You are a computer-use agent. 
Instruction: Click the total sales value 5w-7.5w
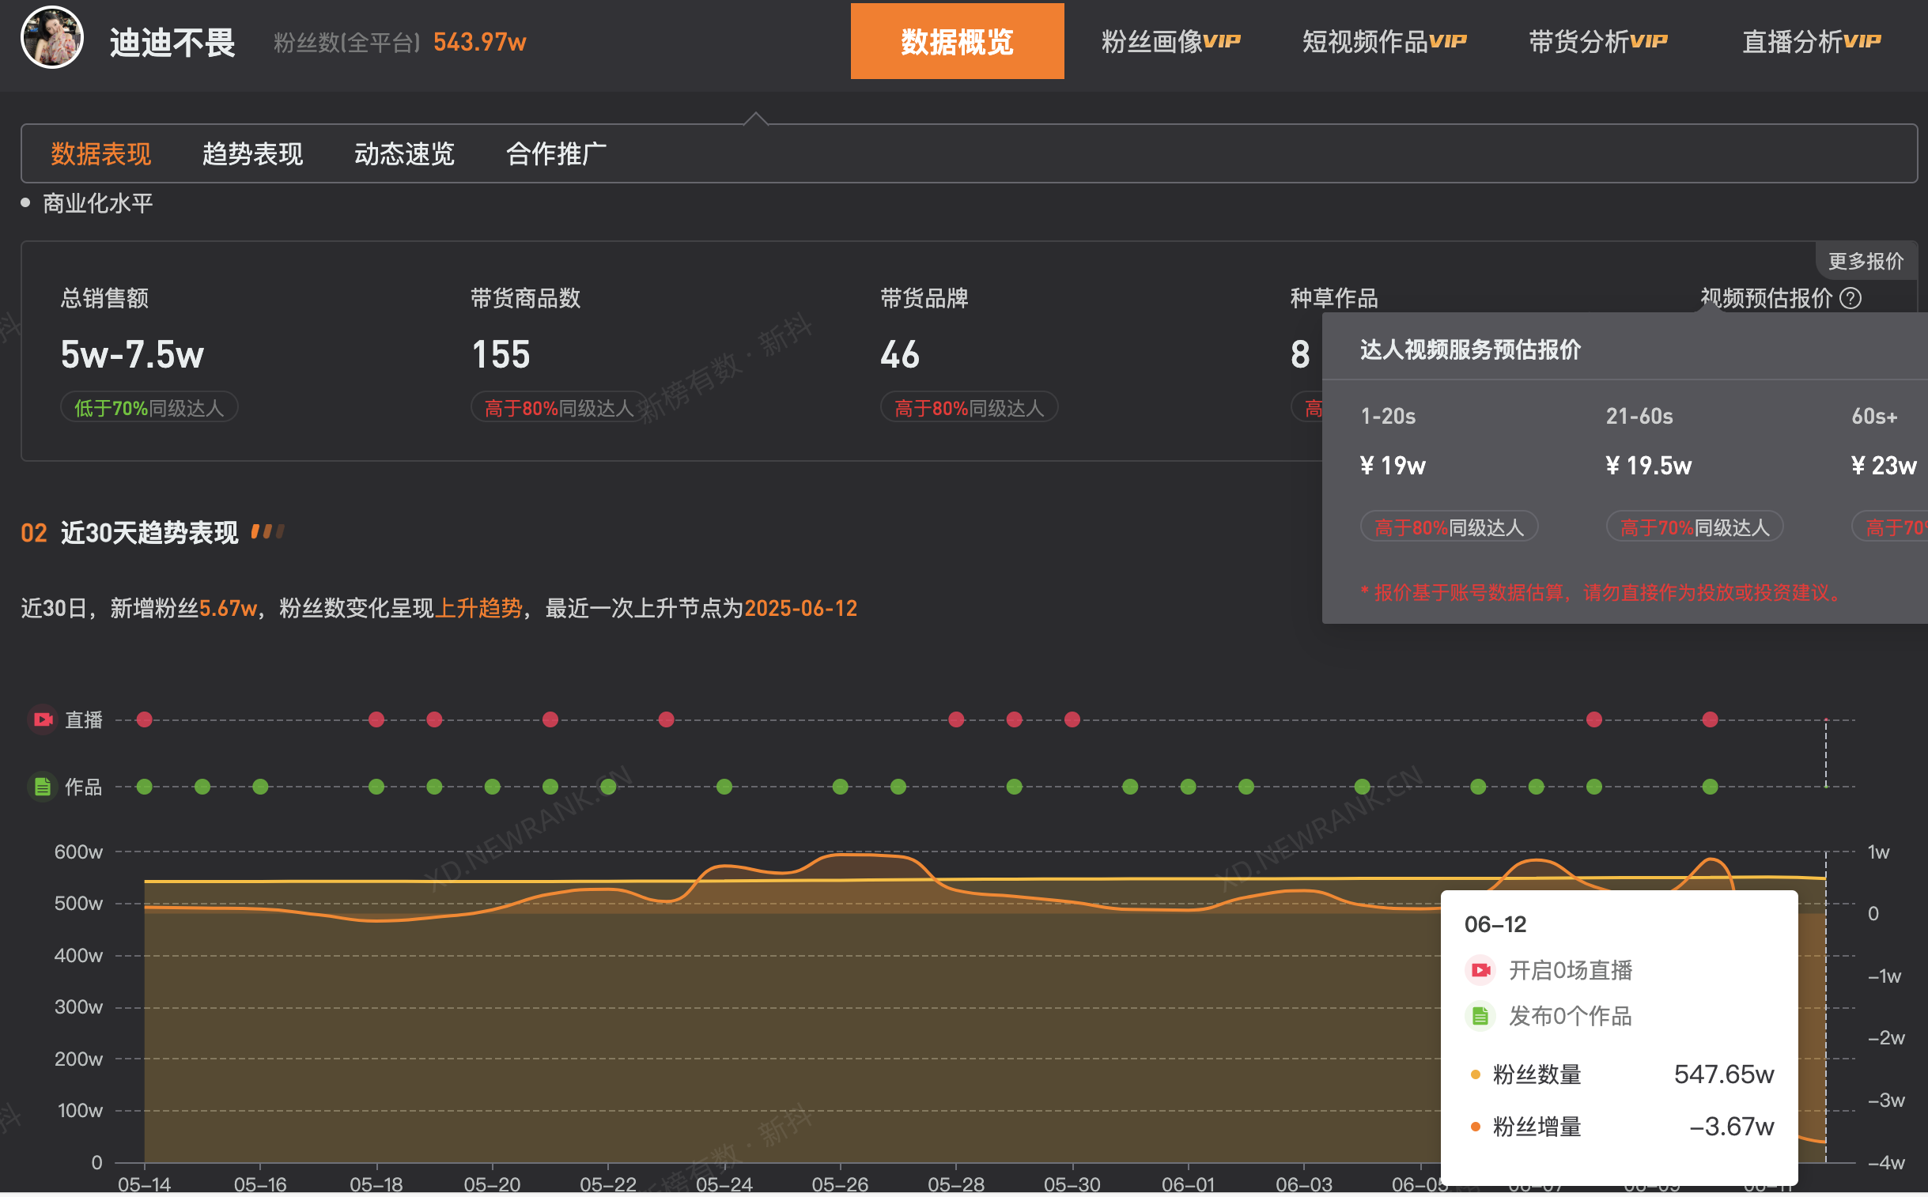tap(132, 355)
